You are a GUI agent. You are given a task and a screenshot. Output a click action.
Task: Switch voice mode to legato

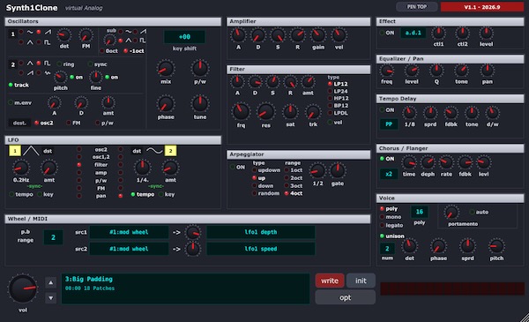[x=383, y=225]
